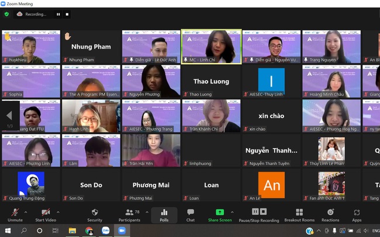380x237 pixels.
Task: Click AIESEC-Thuy Linh blue avatar
Action: [x=271, y=81]
